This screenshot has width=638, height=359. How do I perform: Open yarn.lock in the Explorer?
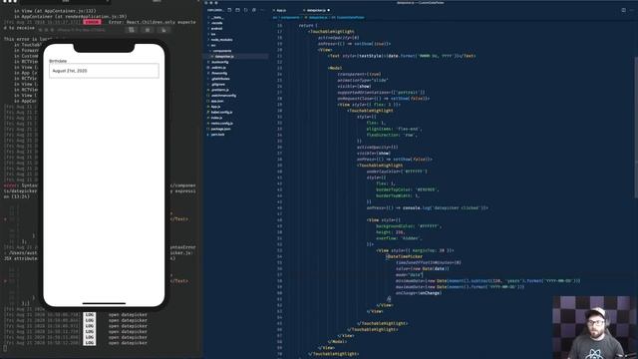(217, 135)
